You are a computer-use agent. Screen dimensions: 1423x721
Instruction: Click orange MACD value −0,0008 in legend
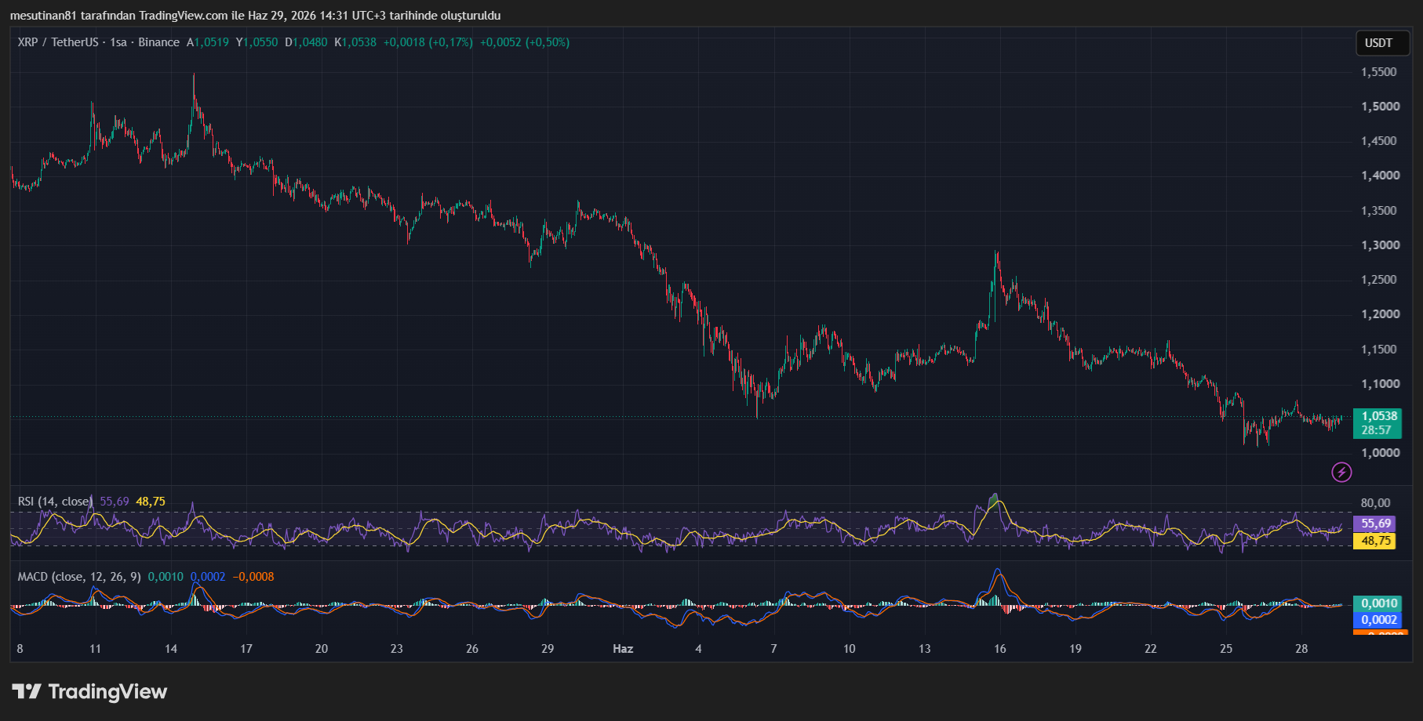pyautogui.click(x=253, y=577)
